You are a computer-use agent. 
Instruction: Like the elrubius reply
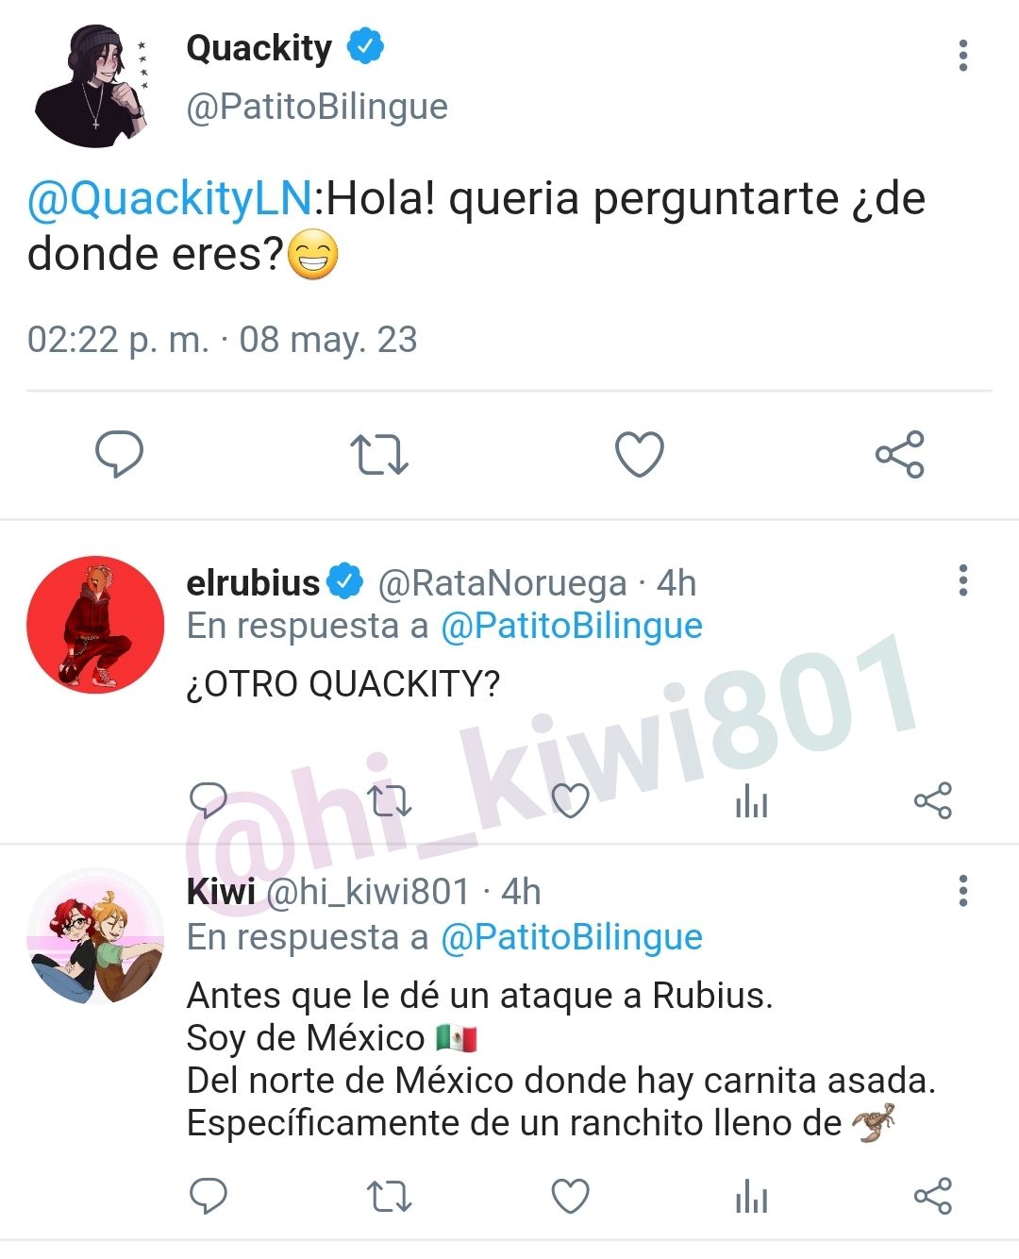tap(570, 800)
